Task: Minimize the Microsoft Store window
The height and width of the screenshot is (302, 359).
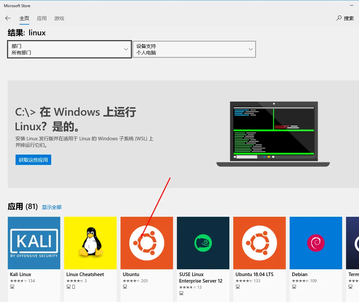Action: pos(352,5)
